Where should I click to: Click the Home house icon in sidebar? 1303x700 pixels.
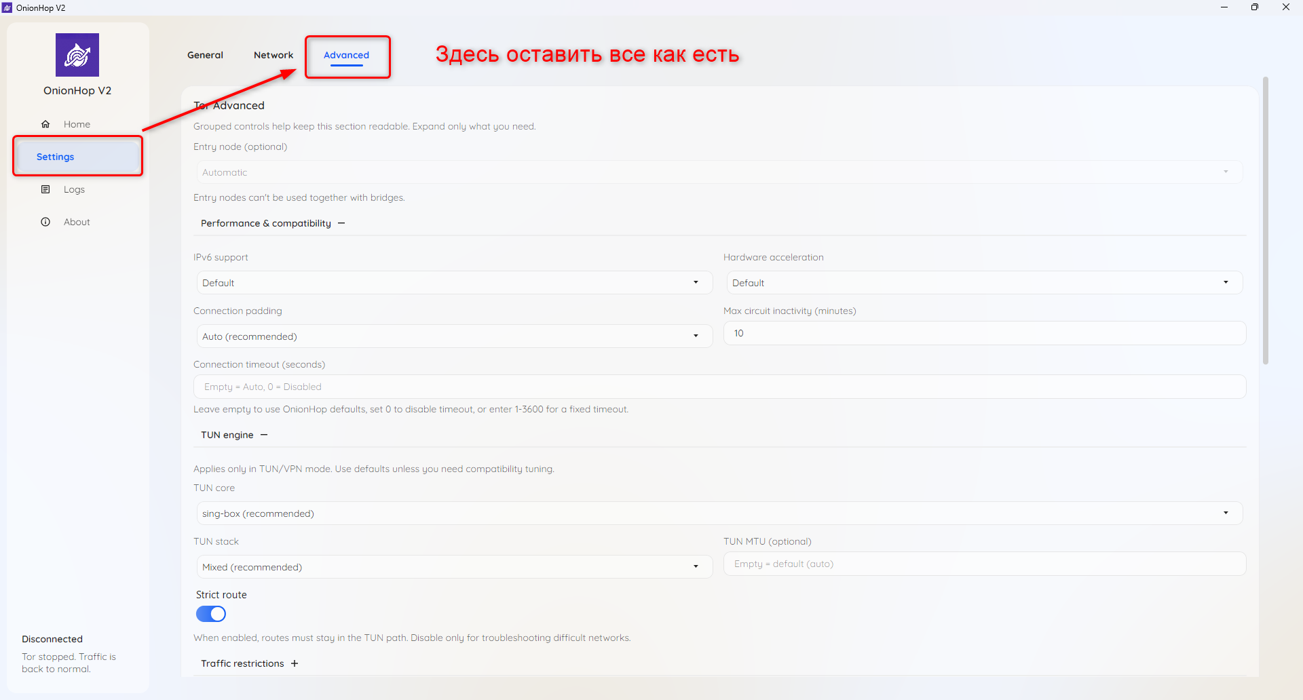(45, 124)
